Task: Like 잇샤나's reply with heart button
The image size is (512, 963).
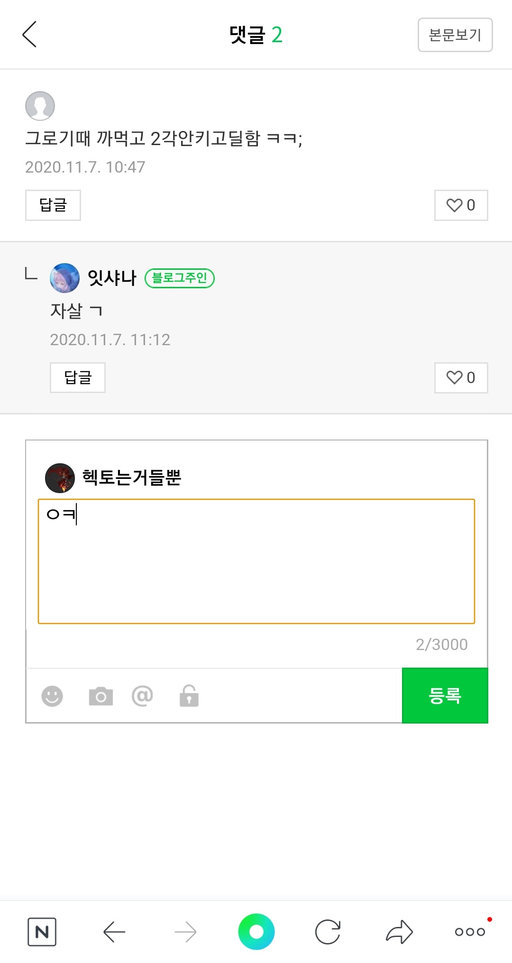Action: pos(461,378)
